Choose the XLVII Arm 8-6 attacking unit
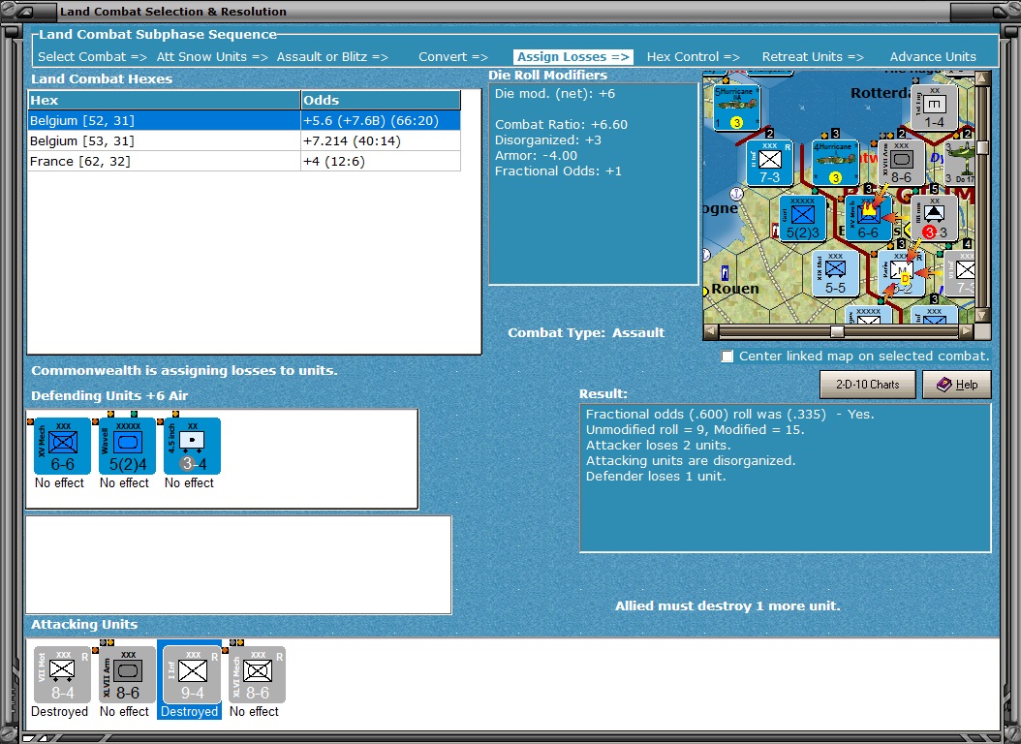Screen dimensions: 1021x744 point(127,674)
